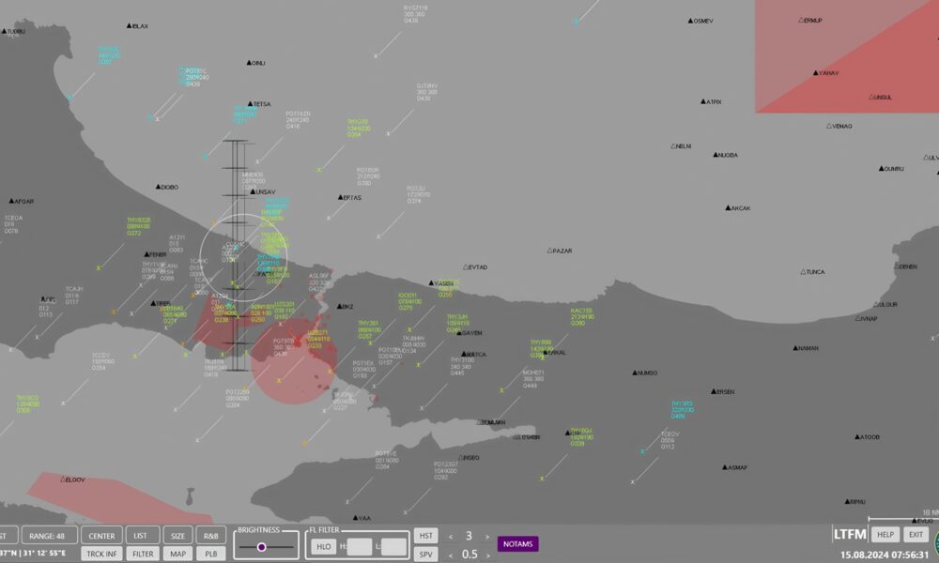This screenshot has width=939, height=563.
Task: Open the label SIZE setting
Action: pos(177,536)
